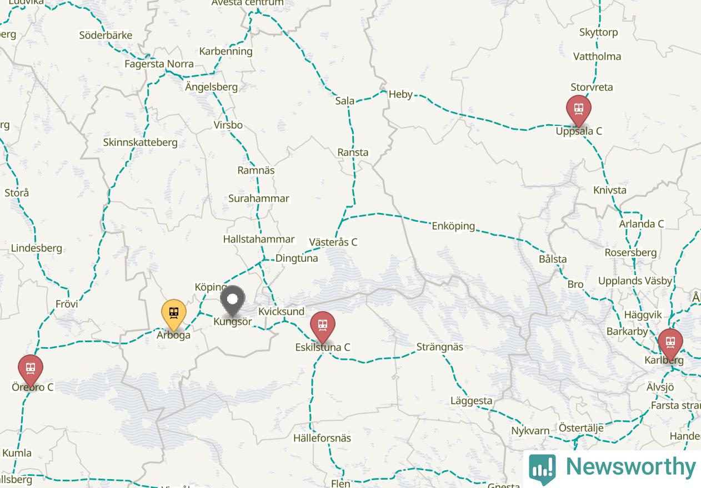
Task: Select the Lindesberg map label
Action: pos(37,248)
